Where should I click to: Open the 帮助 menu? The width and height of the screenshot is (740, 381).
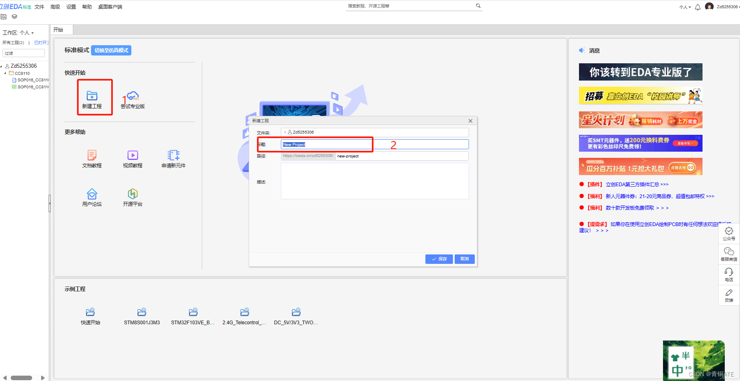(x=87, y=7)
